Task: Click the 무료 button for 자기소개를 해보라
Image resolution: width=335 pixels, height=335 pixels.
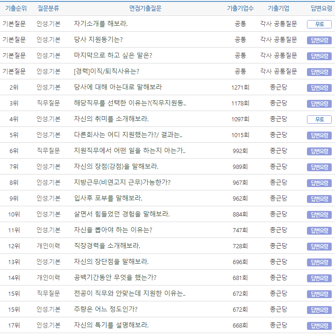Action: click(319, 24)
